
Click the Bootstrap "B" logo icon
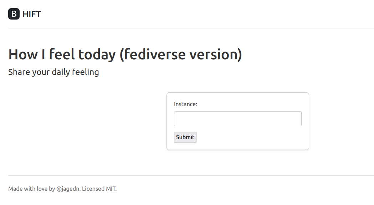(x=14, y=14)
